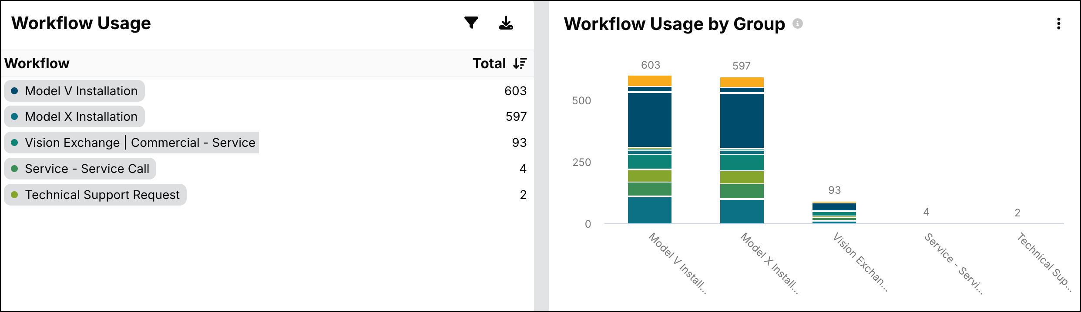Viewport: 1081px width, 312px height.
Task: Click the olive green segment of Model V bar
Action: (649, 176)
